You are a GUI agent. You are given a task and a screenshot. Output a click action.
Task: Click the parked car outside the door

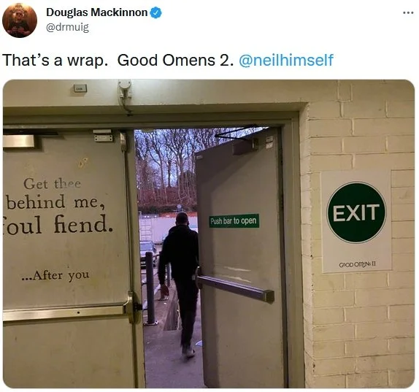pos(148,251)
